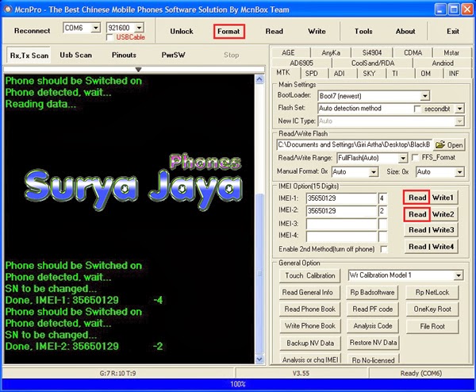476x392 pixels.
Task: Click Read for IMEI-2
Action: [416, 214]
